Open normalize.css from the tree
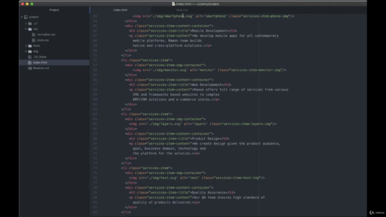 click(x=46, y=34)
